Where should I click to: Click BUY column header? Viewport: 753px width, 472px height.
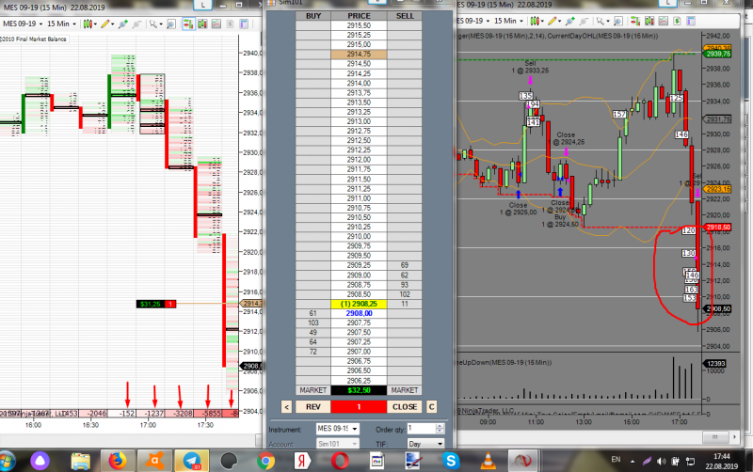[313, 16]
